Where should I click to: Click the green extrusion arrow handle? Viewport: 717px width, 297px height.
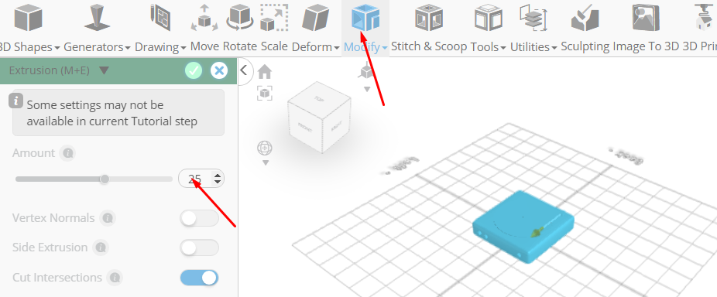tap(537, 232)
